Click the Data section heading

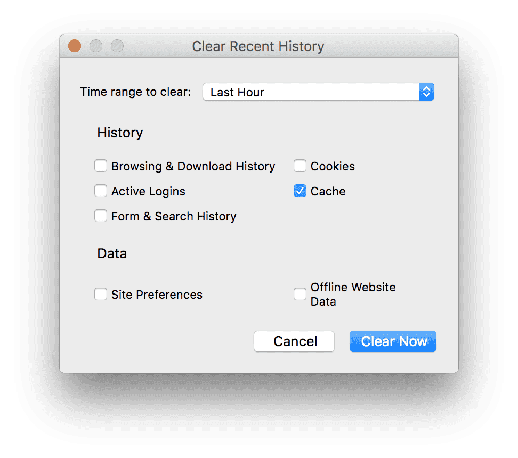point(111,253)
